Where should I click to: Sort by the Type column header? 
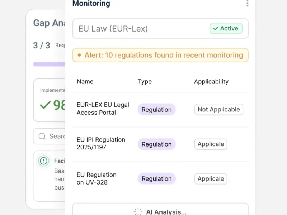pyautogui.click(x=145, y=82)
